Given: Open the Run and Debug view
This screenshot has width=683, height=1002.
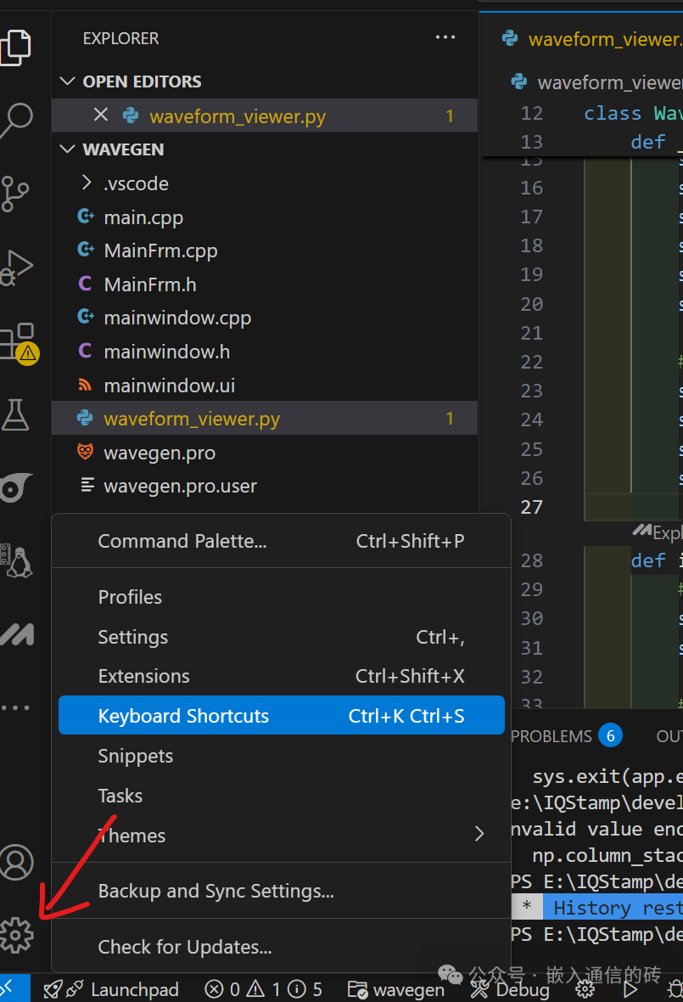Looking at the screenshot, I should coord(17,267).
